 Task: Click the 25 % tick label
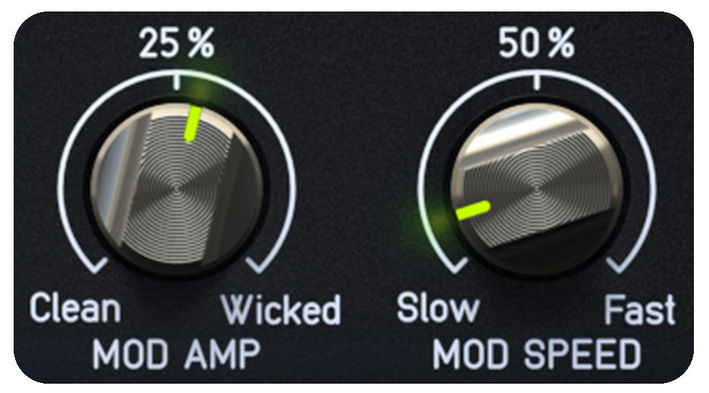coord(177,43)
